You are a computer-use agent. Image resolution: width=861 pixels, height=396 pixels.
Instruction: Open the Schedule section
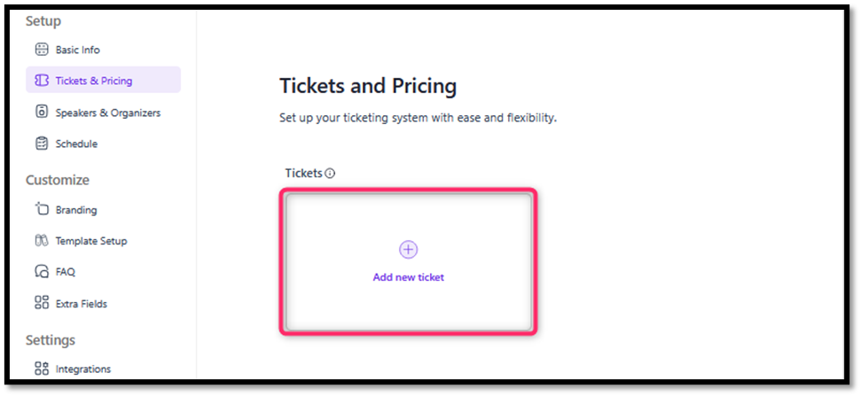[76, 144]
